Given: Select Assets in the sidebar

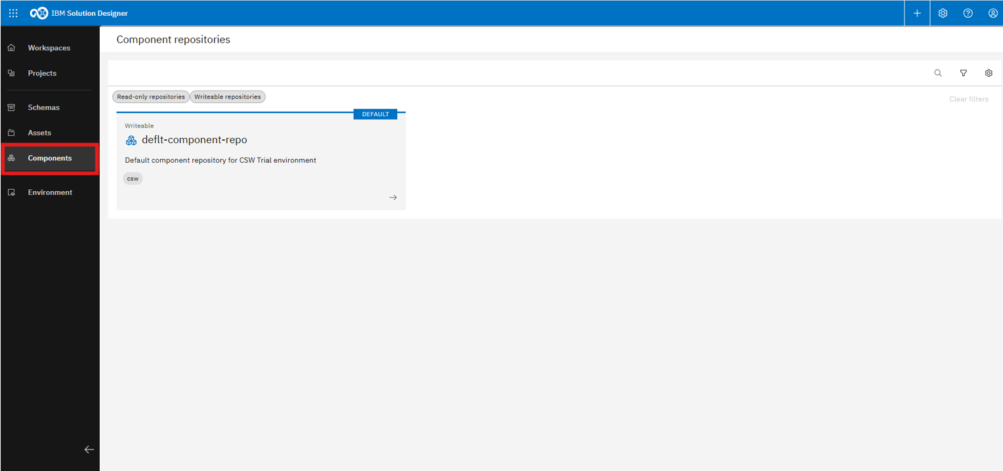Looking at the screenshot, I should pos(39,133).
